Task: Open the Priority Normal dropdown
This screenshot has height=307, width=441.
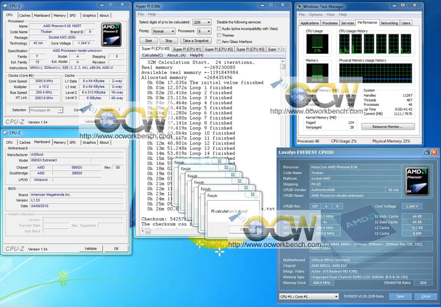Action: 163,31
